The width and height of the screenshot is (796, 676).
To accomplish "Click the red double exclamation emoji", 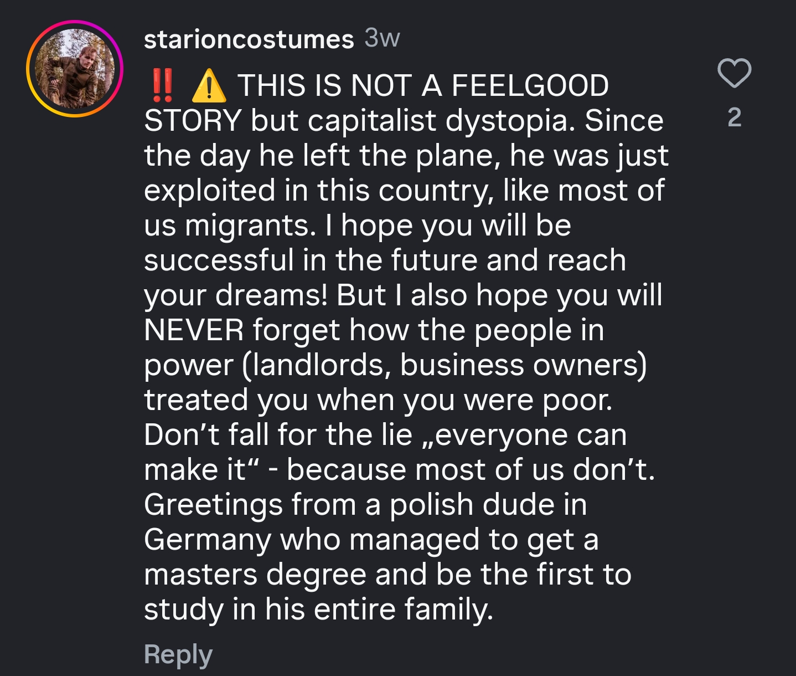I will click(162, 86).
